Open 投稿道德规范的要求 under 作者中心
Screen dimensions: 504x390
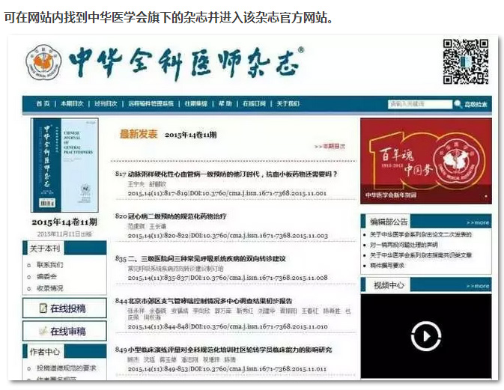click(66, 368)
